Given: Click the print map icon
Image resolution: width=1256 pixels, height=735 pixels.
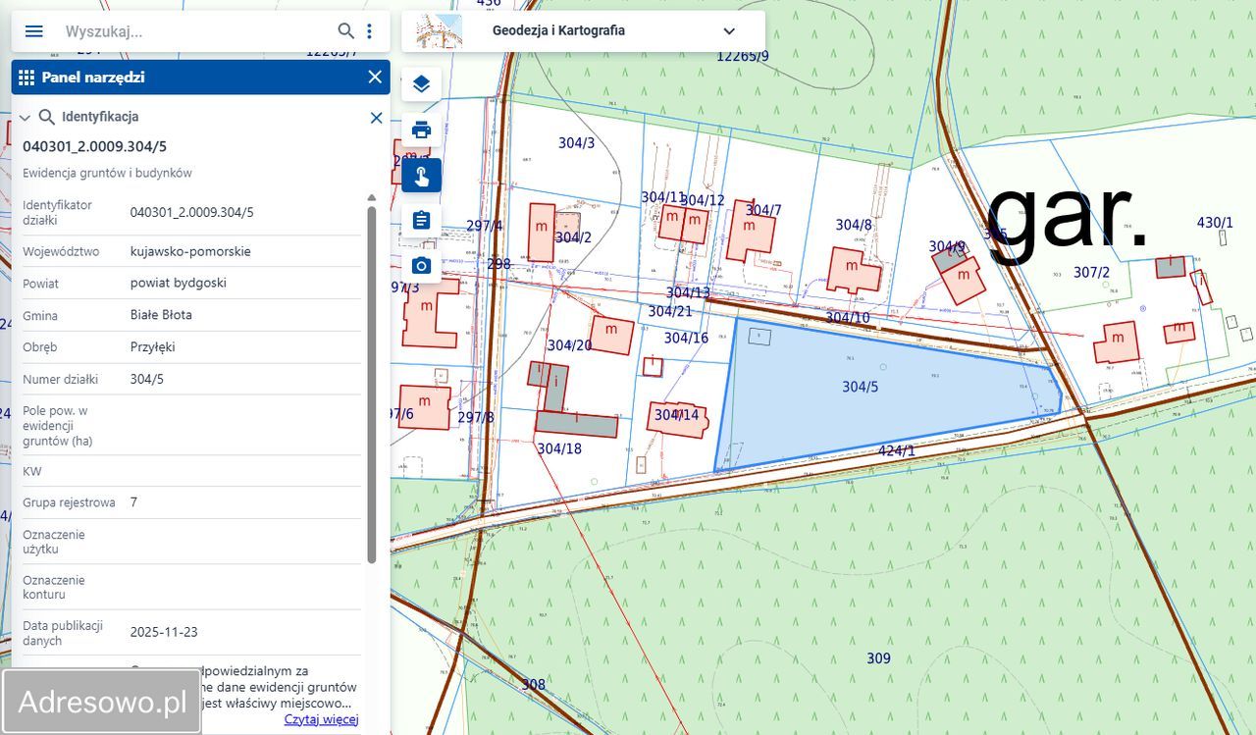Looking at the screenshot, I should 421,130.
